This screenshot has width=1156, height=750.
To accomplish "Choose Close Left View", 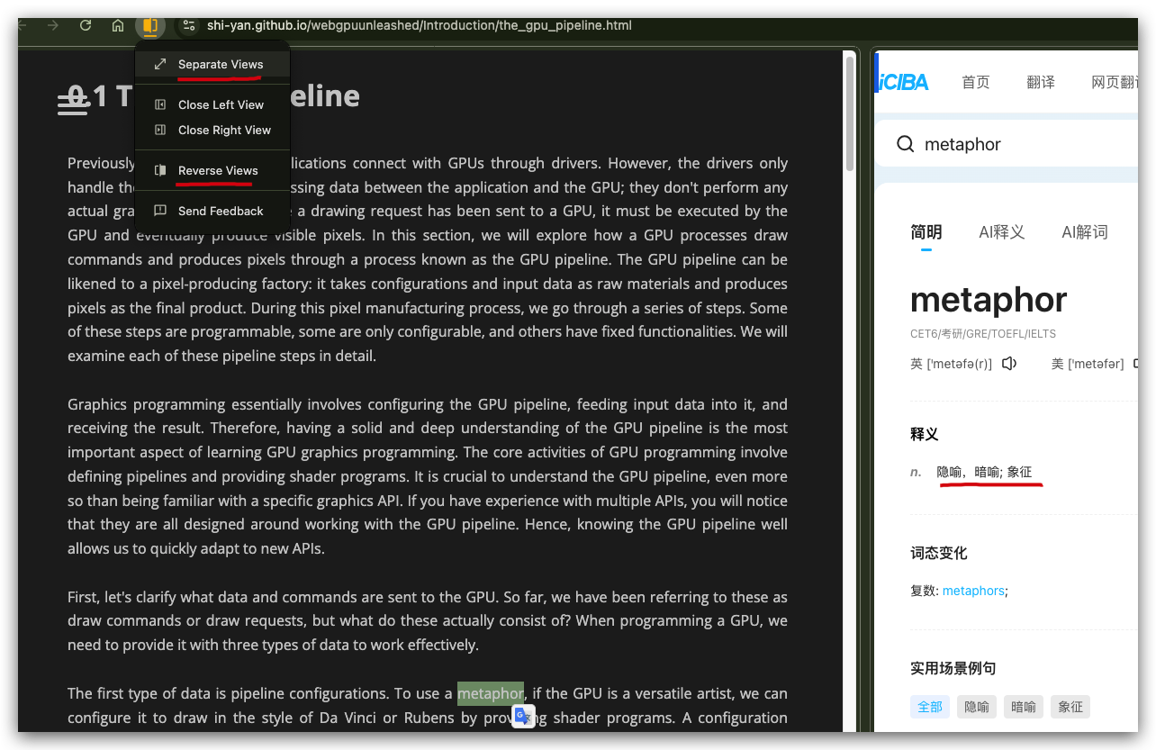I will (x=212, y=104).
